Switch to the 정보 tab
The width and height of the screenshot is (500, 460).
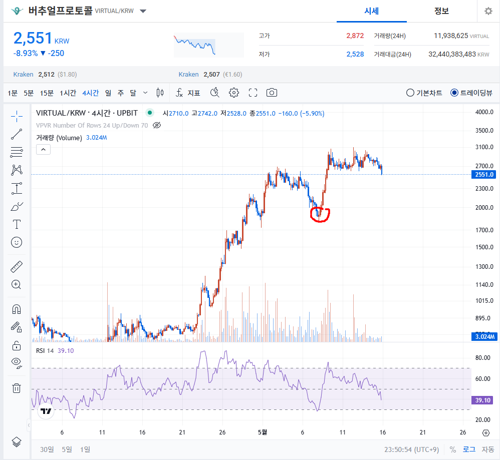pos(442,11)
